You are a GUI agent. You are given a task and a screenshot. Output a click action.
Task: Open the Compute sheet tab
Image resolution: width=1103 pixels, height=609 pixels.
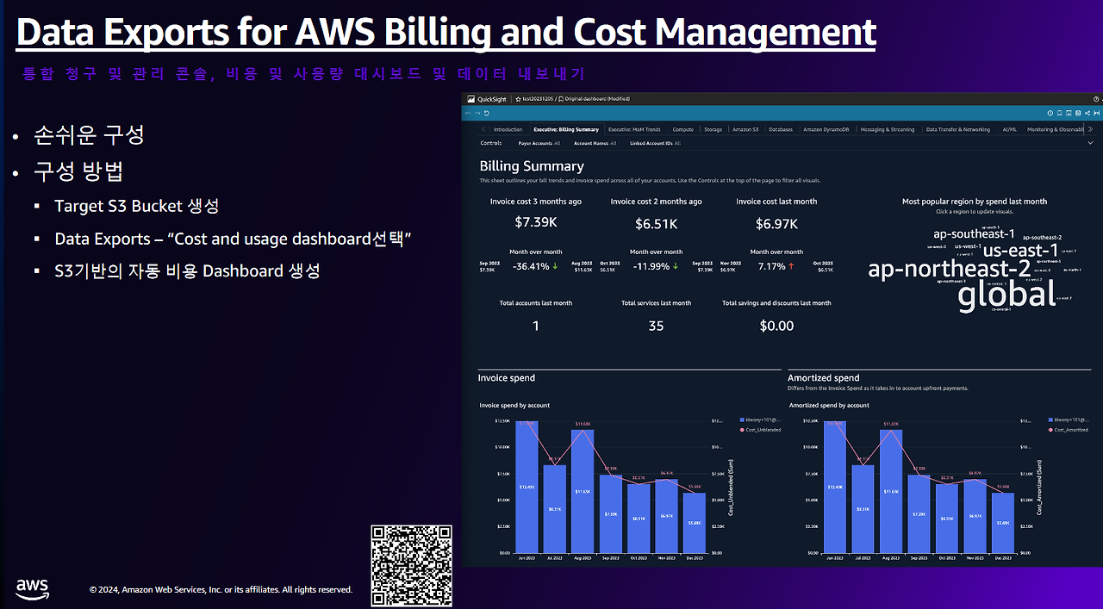coord(683,129)
